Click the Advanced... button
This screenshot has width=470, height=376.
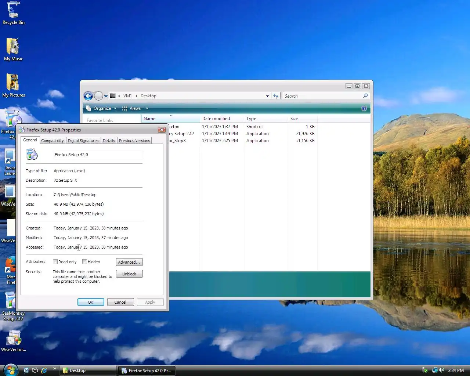click(x=129, y=262)
